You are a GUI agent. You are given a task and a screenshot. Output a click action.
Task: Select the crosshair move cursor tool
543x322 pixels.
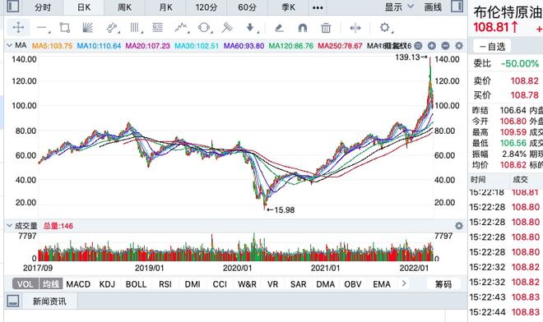pyautogui.click(x=18, y=27)
